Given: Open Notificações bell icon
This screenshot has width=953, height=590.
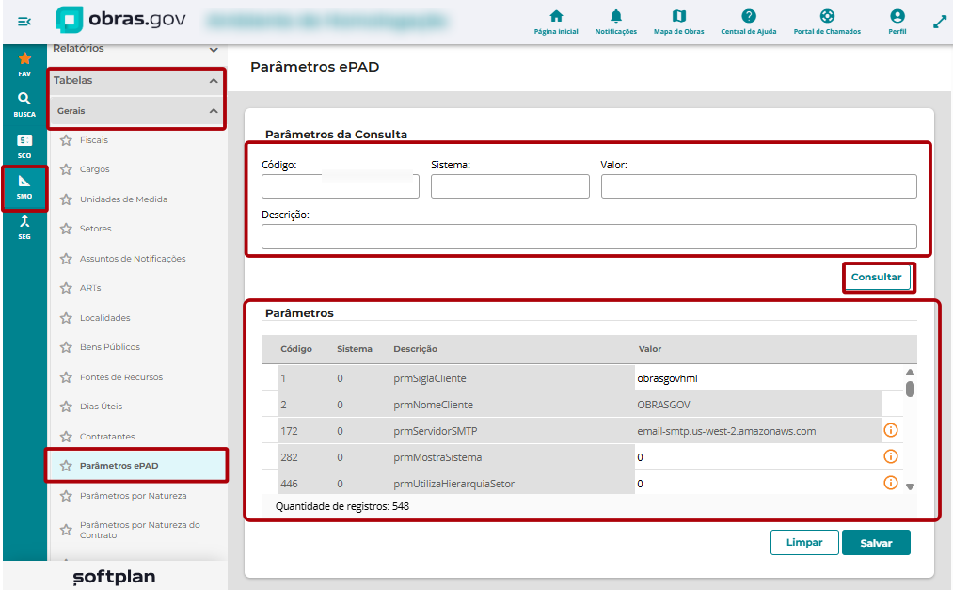Looking at the screenshot, I should tap(615, 22).
